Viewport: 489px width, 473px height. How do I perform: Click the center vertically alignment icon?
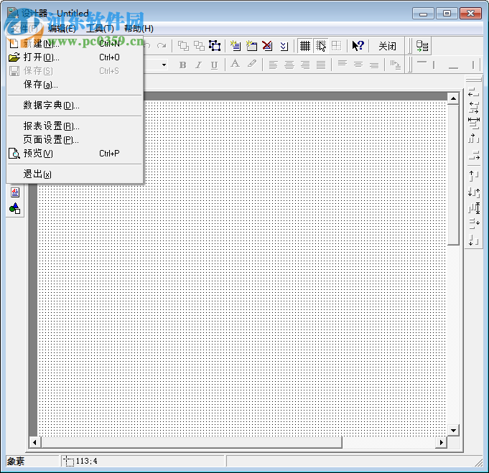(x=474, y=192)
